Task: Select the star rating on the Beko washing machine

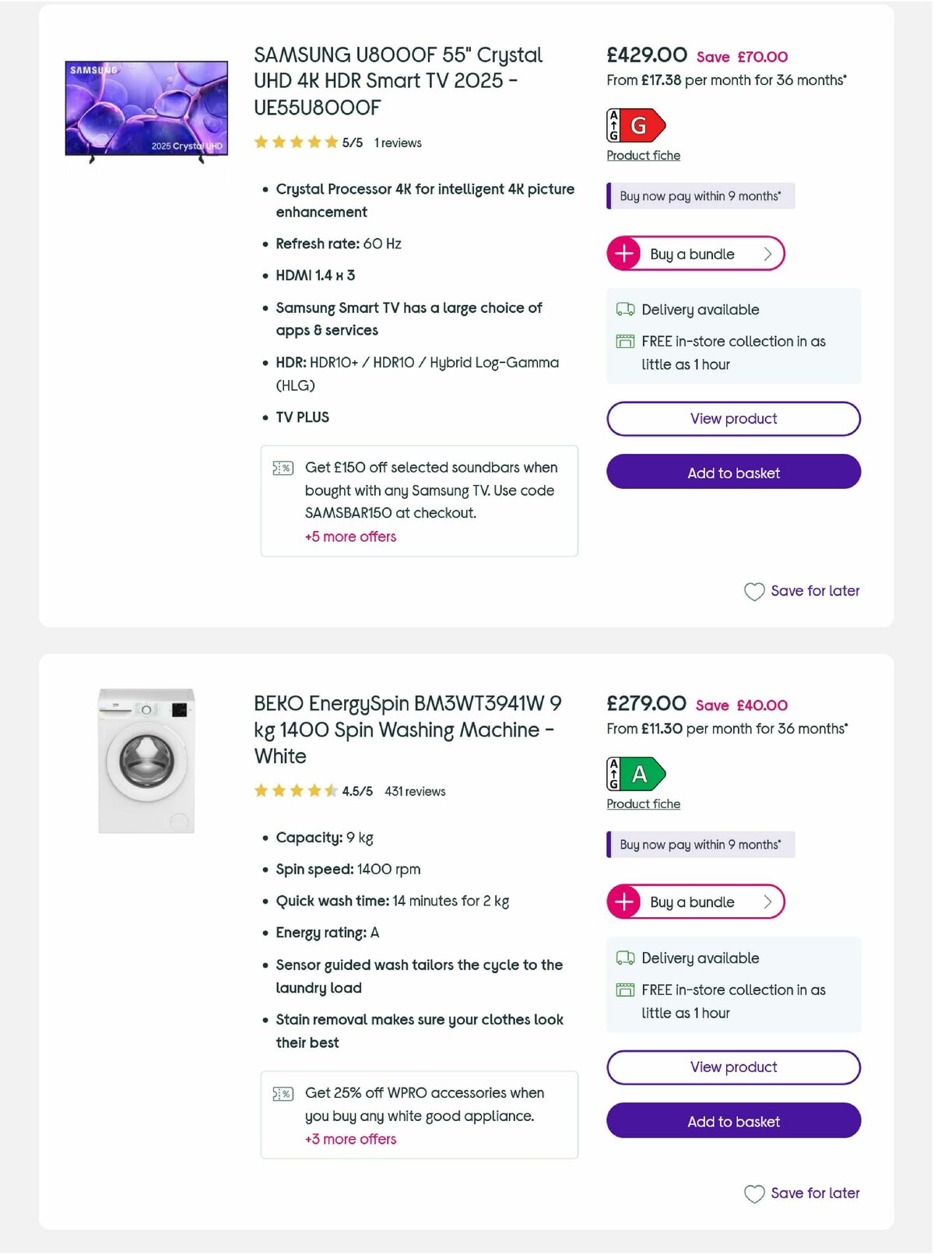Action: tap(296, 790)
